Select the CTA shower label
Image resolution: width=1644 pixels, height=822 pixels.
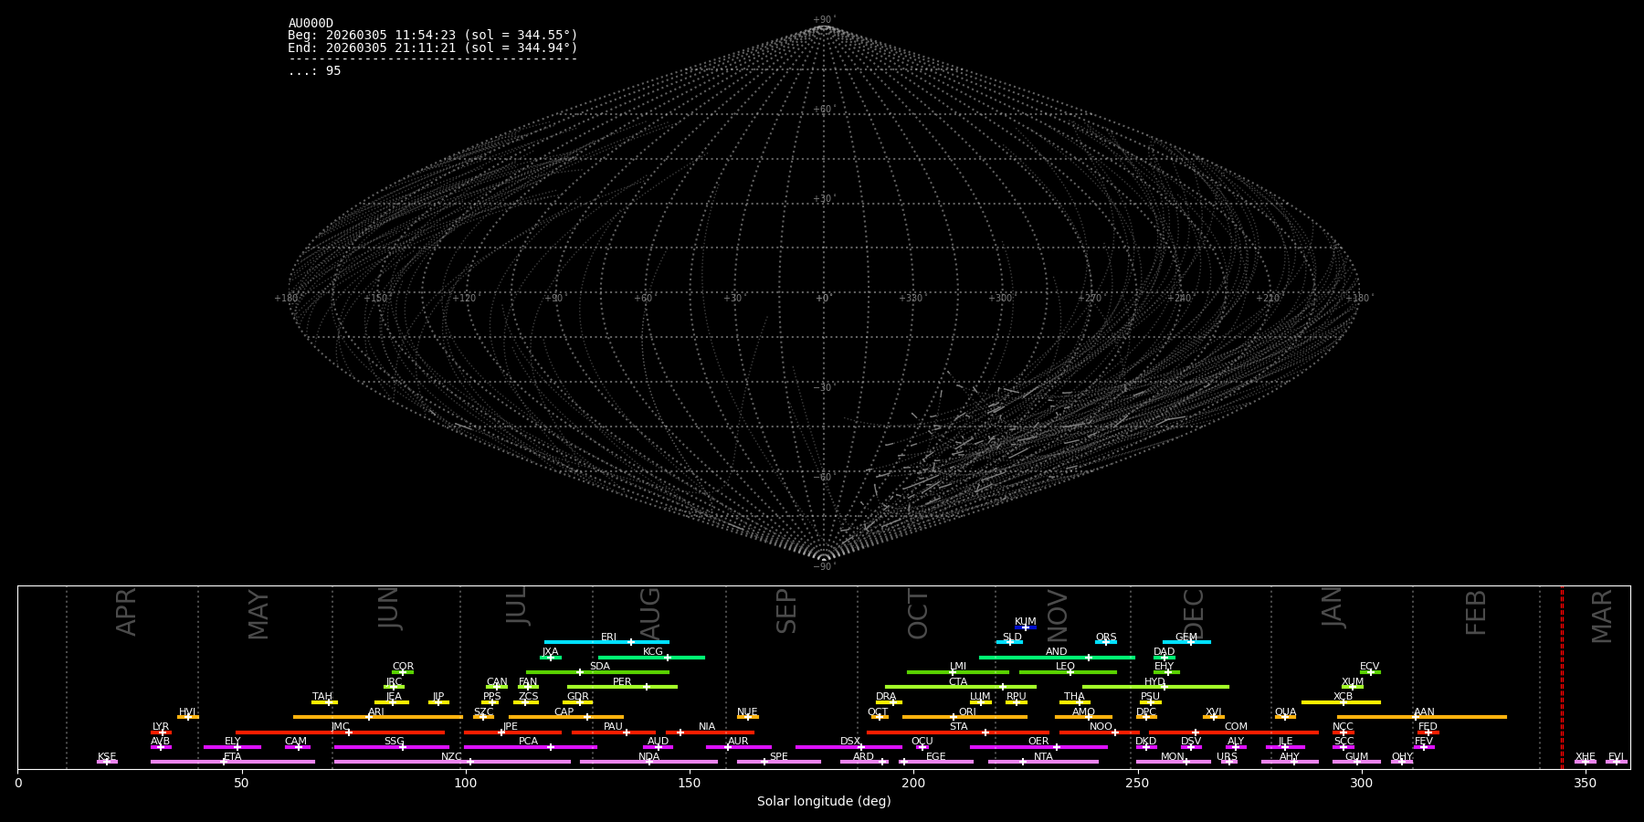point(958,682)
